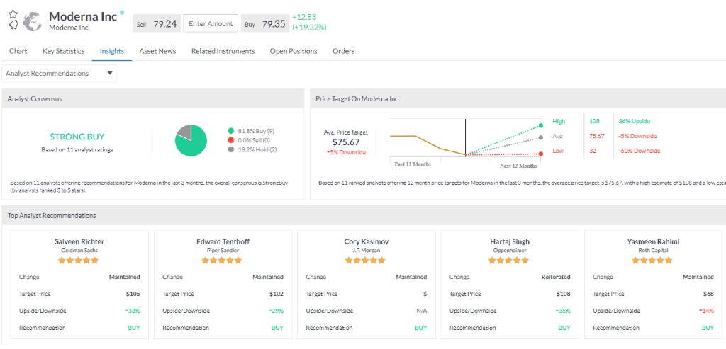Open the Chart tab

coord(18,51)
